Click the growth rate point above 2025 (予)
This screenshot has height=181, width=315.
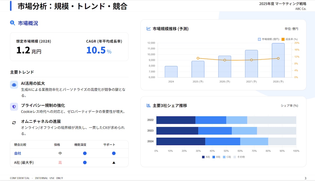point(198,58)
